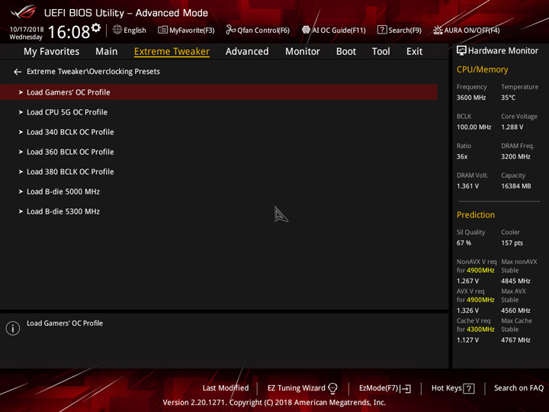Click the Hot Keys question mark icon
This screenshot has width=549, height=412.
click(x=468, y=388)
